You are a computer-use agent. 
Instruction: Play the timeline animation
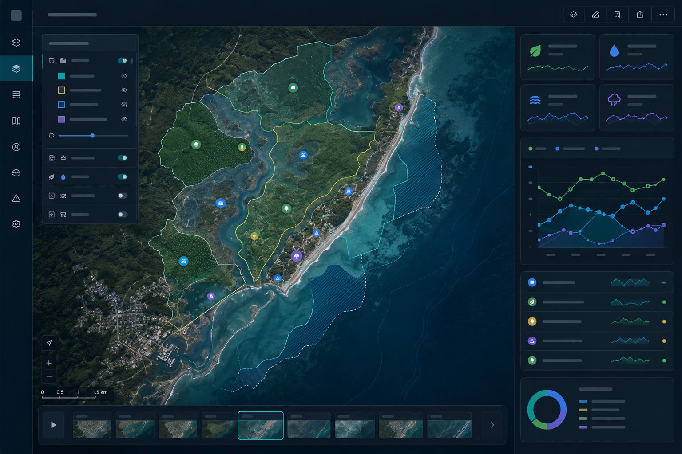(x=53, y=425)
